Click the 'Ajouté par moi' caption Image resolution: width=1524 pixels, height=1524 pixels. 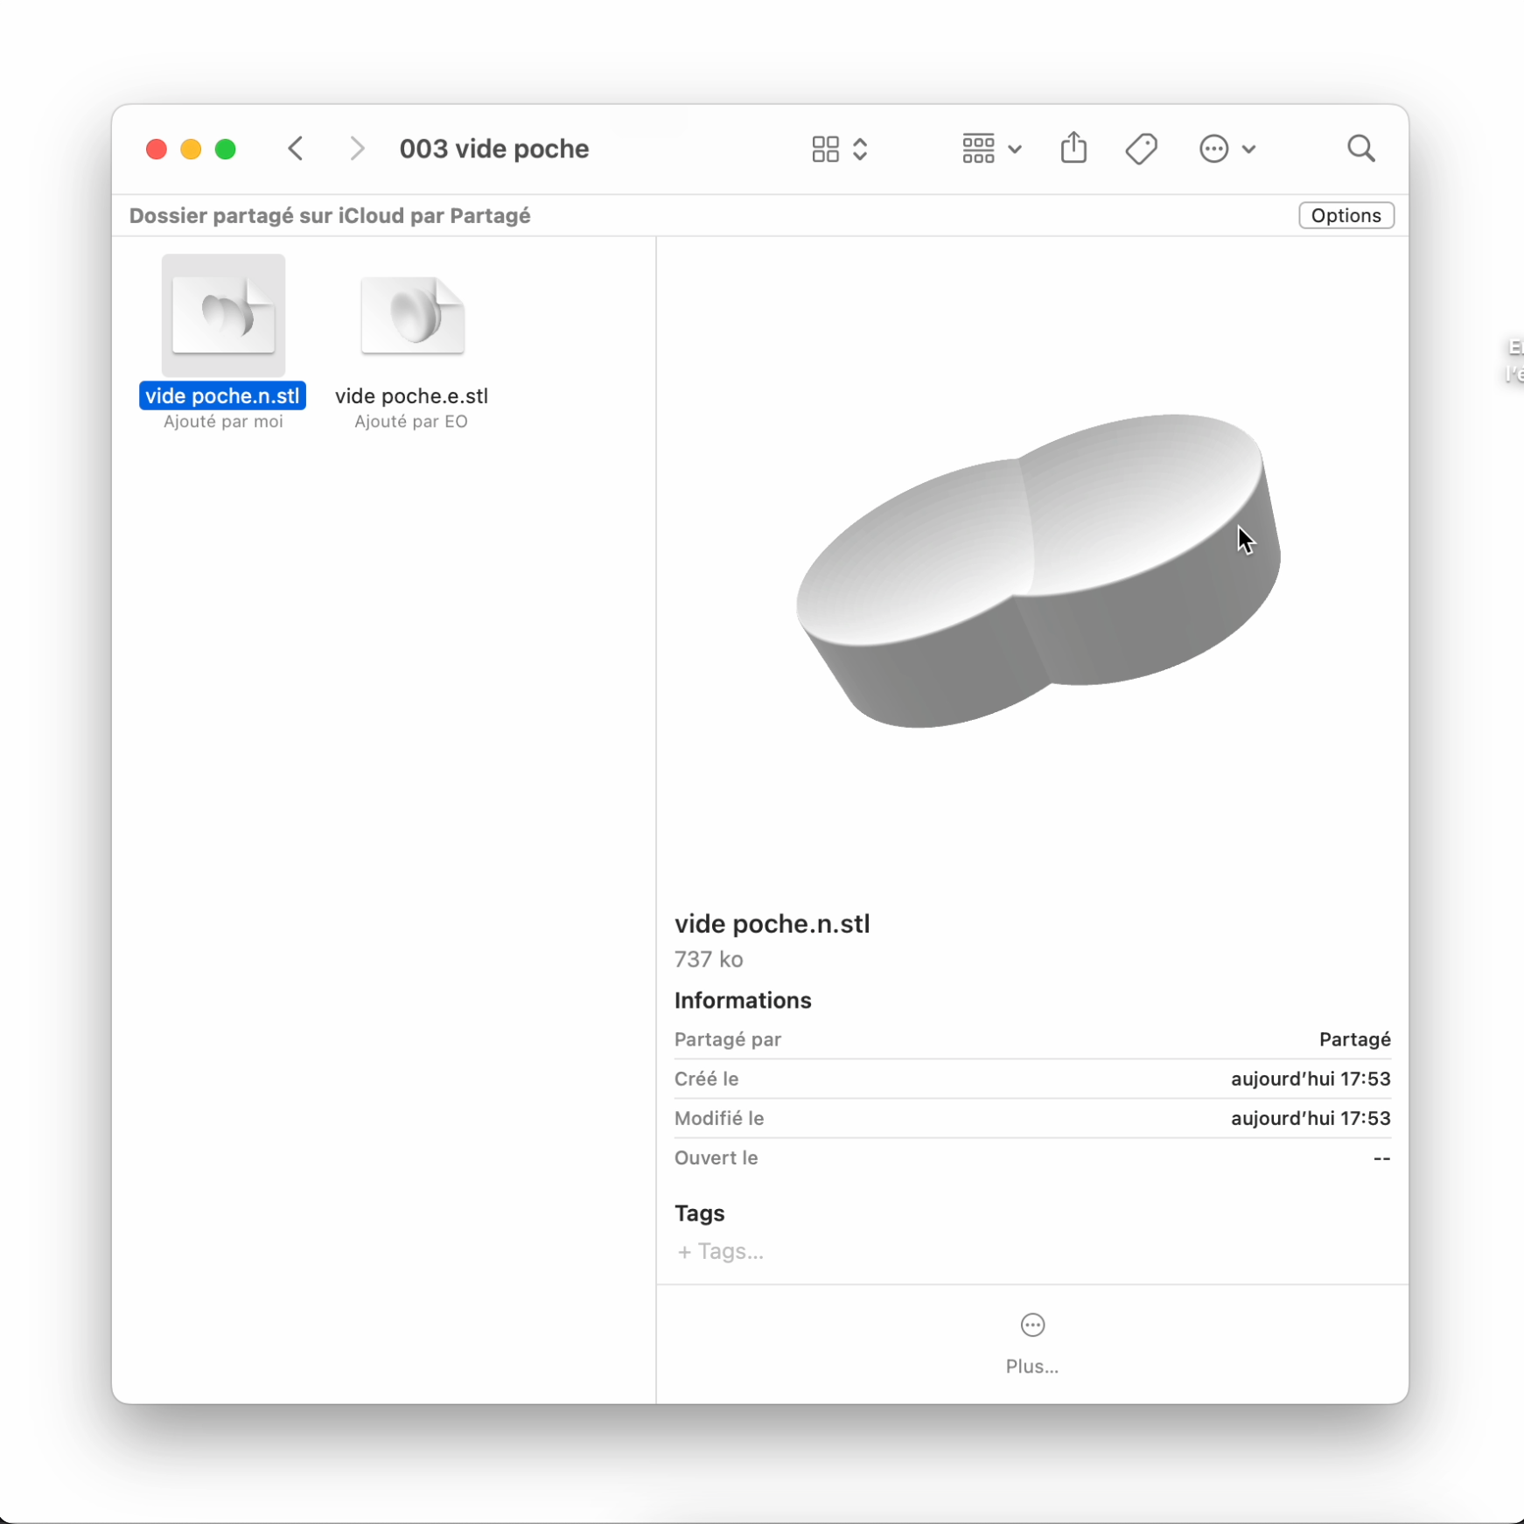[x=223, y=422]
